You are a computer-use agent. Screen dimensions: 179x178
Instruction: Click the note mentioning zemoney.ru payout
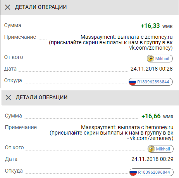(x=111, y=42)
